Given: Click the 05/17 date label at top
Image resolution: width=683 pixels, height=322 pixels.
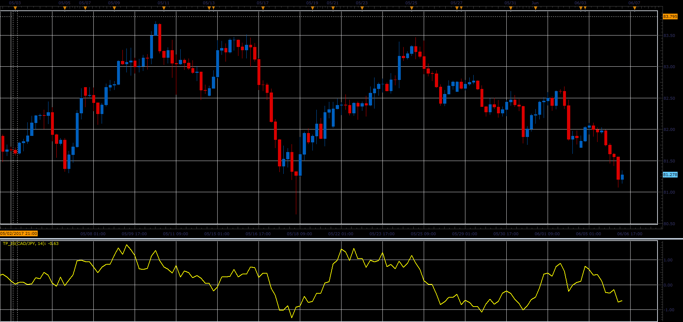Looking at the screenshot, I should 262,3.
